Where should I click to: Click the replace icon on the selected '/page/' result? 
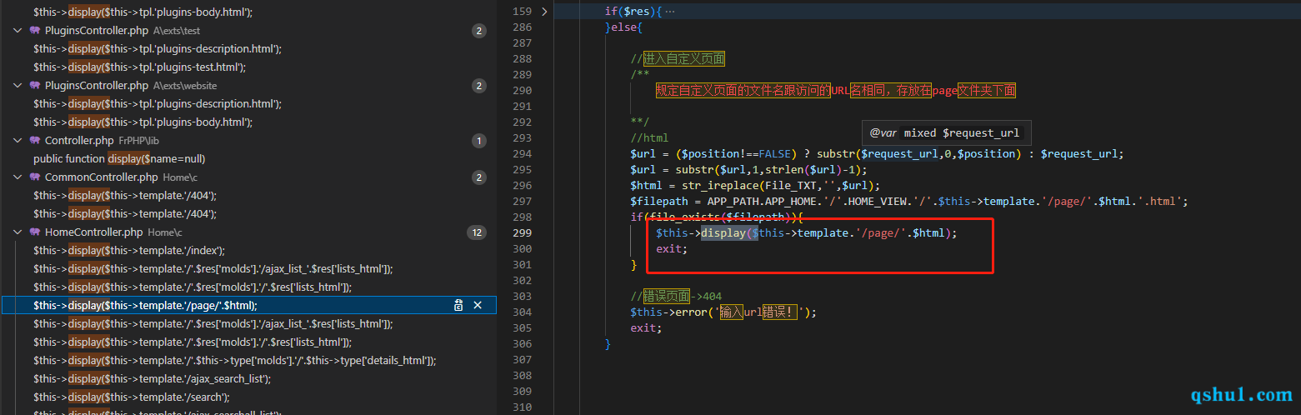(x=458, y=306)
